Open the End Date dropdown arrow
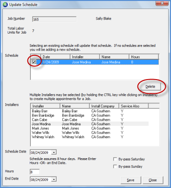Screen dimensions: 171x188 click(x=54, y=179)
